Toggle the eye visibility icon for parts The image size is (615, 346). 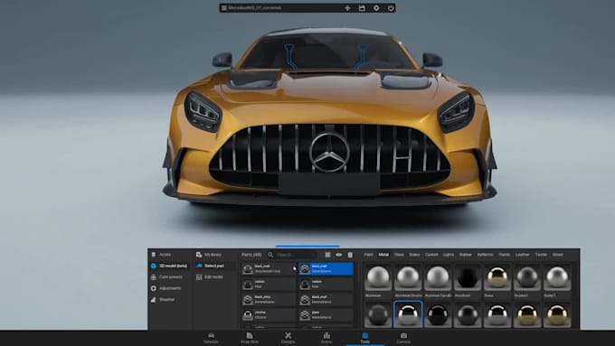tap(339, 255)
